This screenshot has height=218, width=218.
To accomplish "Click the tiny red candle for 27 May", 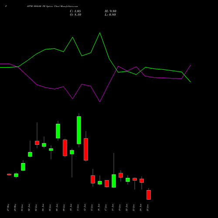I will (x=9, y=174).
